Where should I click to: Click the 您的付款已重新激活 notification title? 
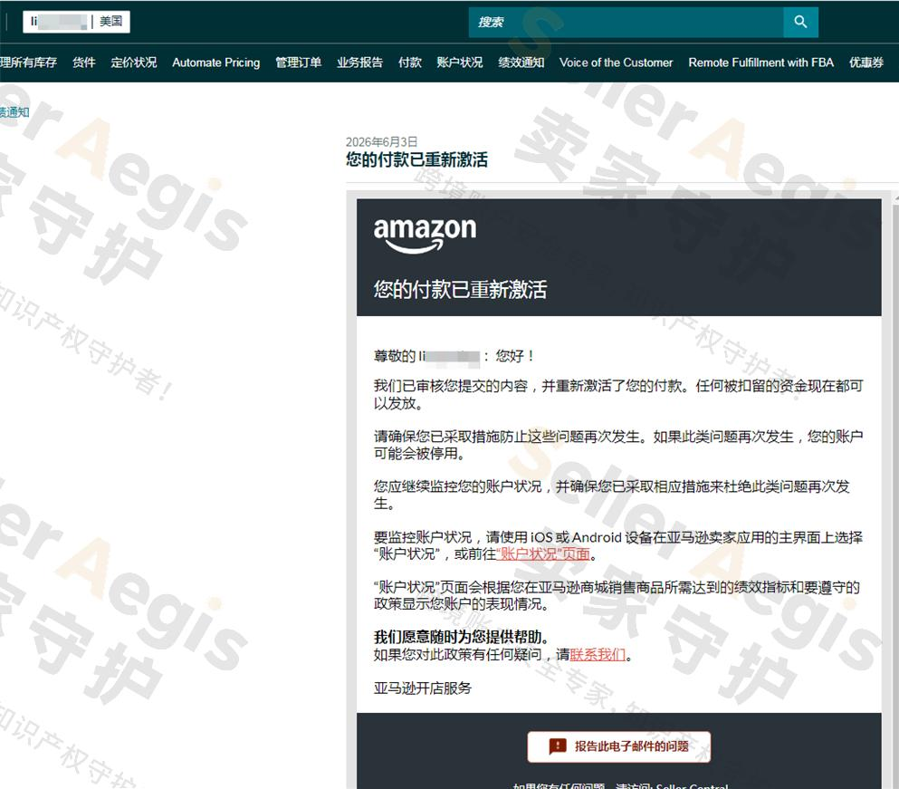click(x=416, y=159)
